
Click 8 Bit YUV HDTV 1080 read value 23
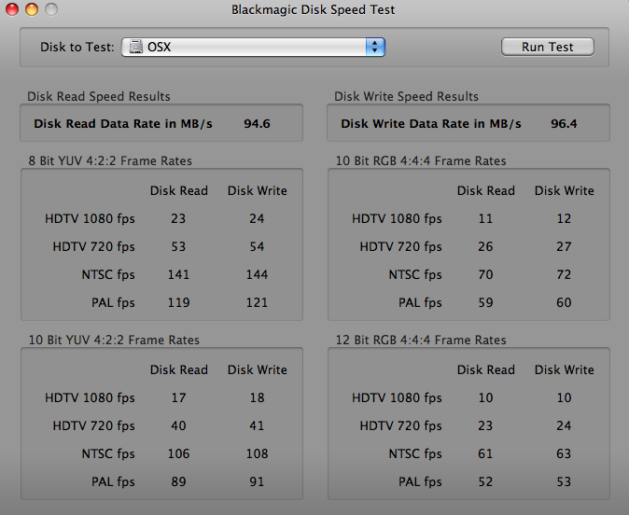click(x=178, y=218)
